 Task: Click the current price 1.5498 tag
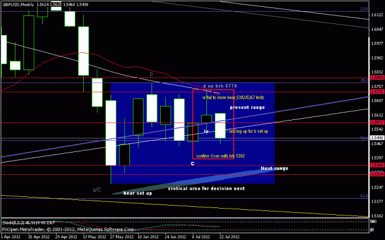(x=377, y=138)
